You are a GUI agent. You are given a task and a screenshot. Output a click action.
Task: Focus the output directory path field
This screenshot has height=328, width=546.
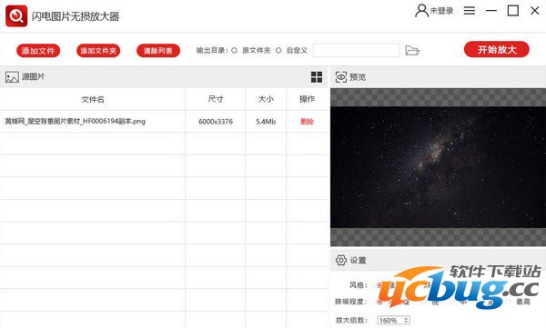point(356,51)
